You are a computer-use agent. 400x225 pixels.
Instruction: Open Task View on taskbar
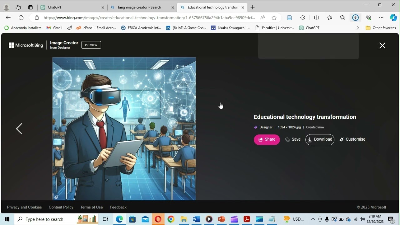(x=105, y=219)
